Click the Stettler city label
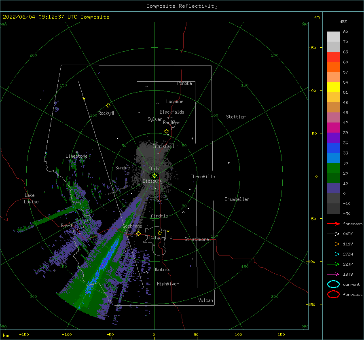Viewport: 364px width, 340px height. click(x=236, y=117)
